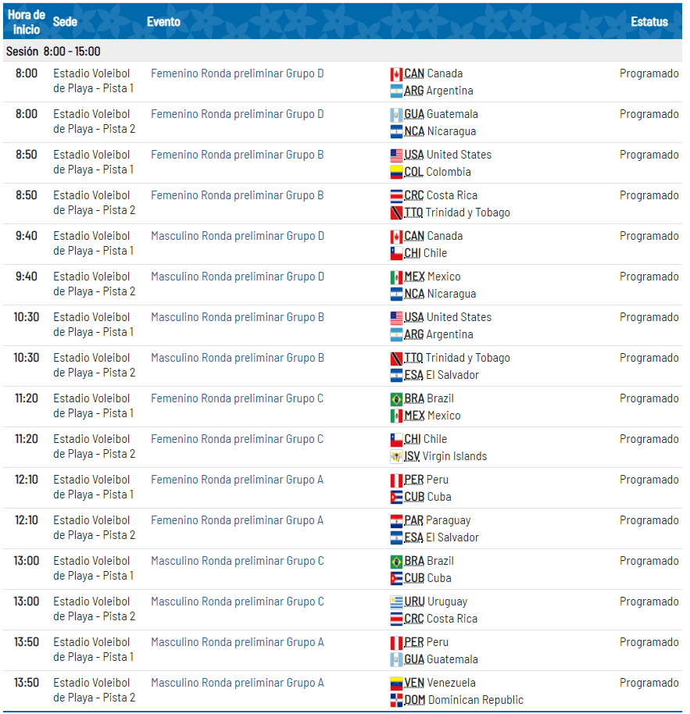Screen dimensions: 690x714
Task: Open 13:00 Pista 1 Masculino Grupo C event
Action: tap(237, 561)
